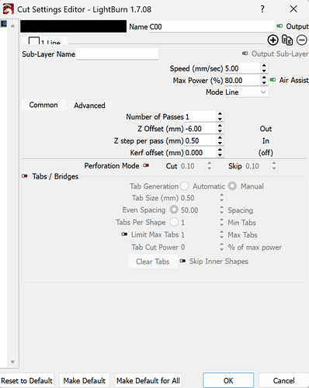Viewport: 309px width, 388px height.
Task: Toggle the Air Assist switch
Action: [x=273, y=80]
